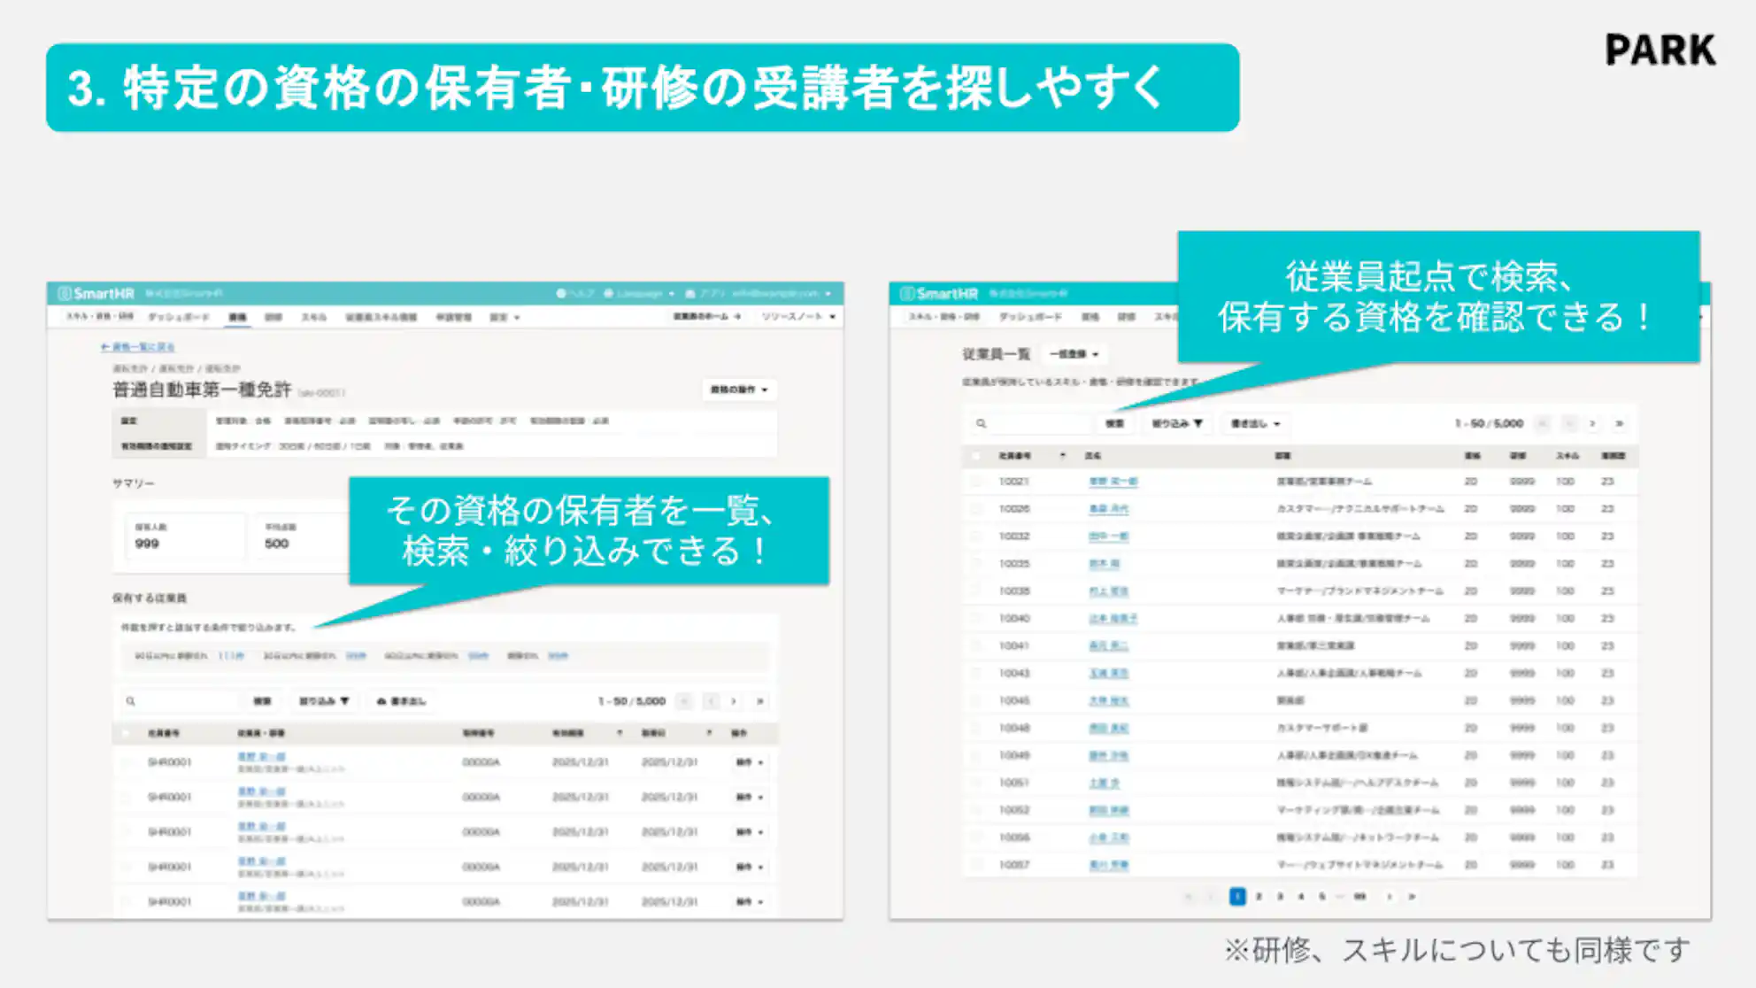Click the search magnifier icon in right employee list
Viewport: 1756px width, 988px height.
coord(981,423)
